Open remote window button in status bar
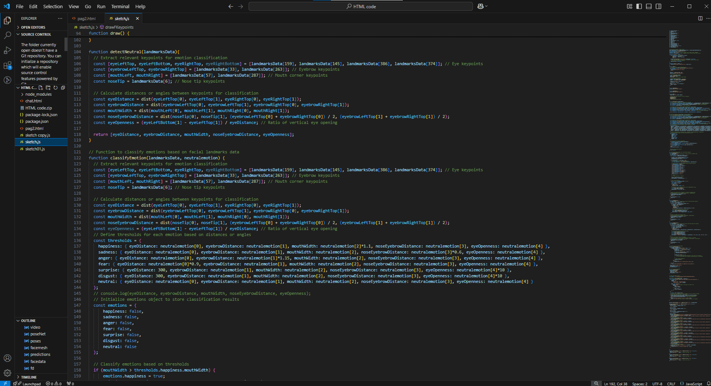 (5, 383)
